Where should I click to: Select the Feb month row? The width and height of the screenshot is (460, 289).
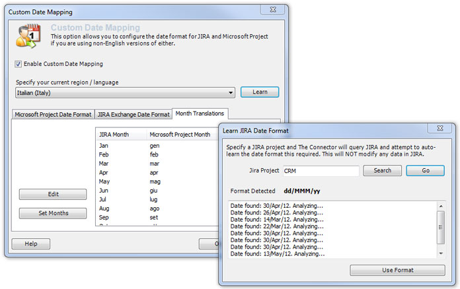[157, 154]
